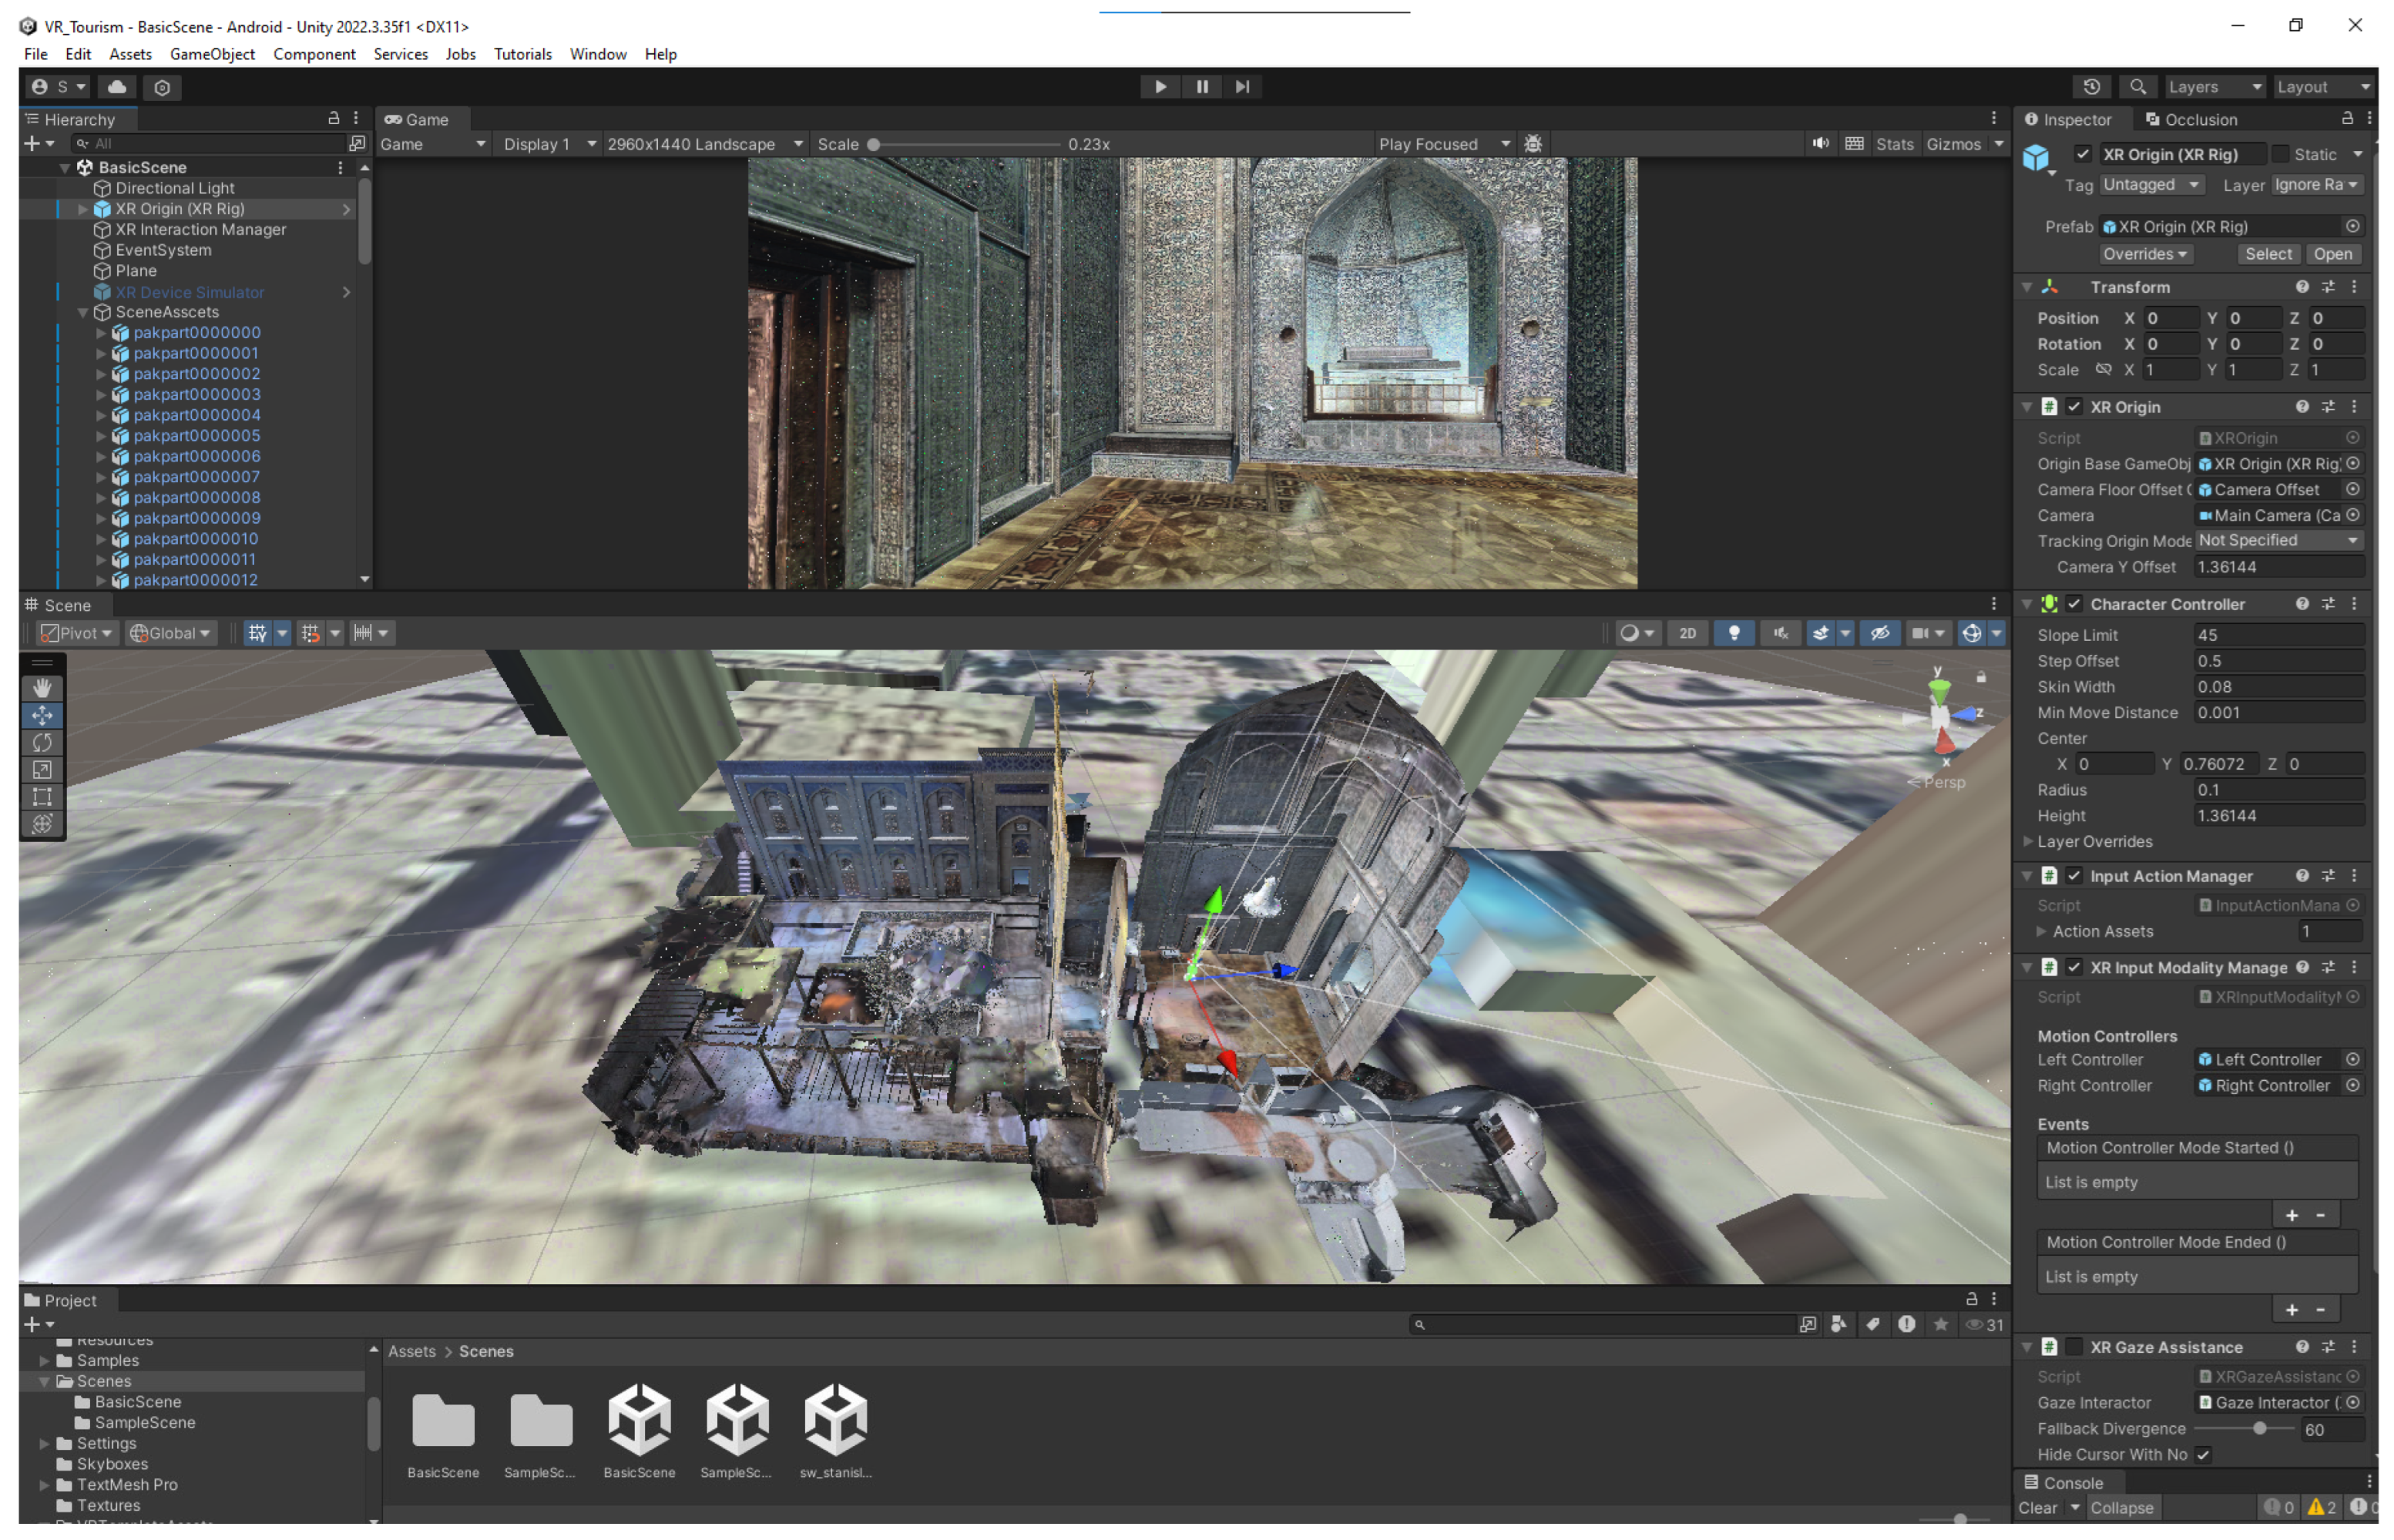Select the Scale tool
This screenshot has width=2394, height=1540.
tap(42, 770)
